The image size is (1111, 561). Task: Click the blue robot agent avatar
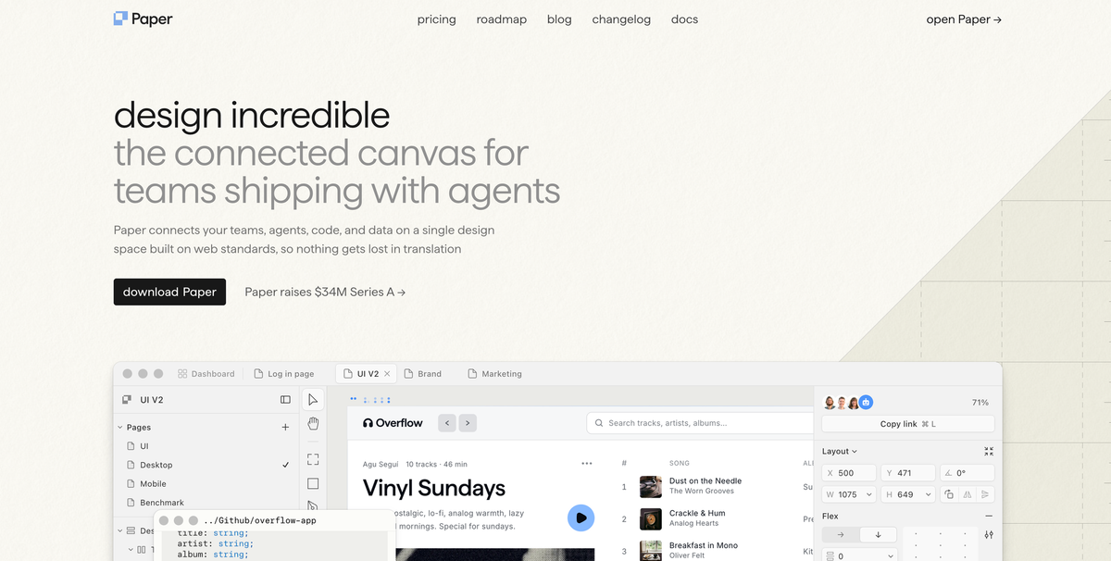point(866,403)
